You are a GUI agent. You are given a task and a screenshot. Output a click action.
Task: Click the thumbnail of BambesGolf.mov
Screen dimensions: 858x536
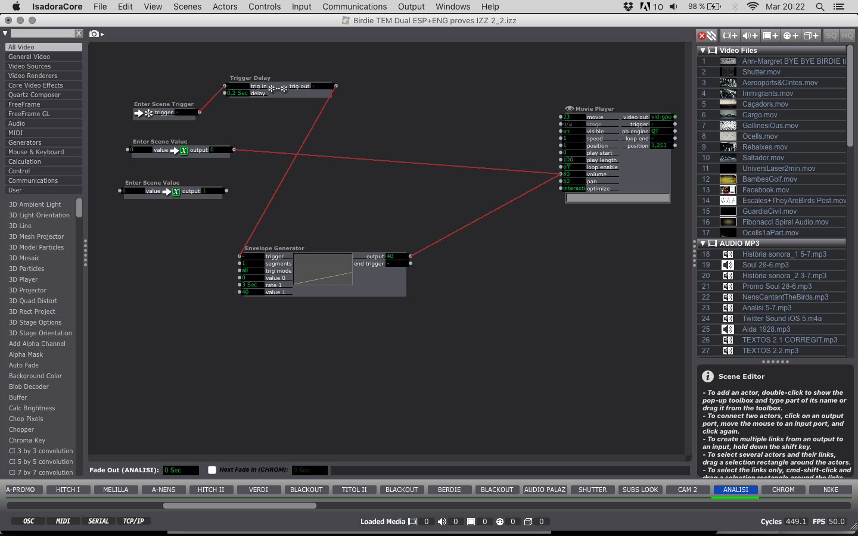pos(728,179)
